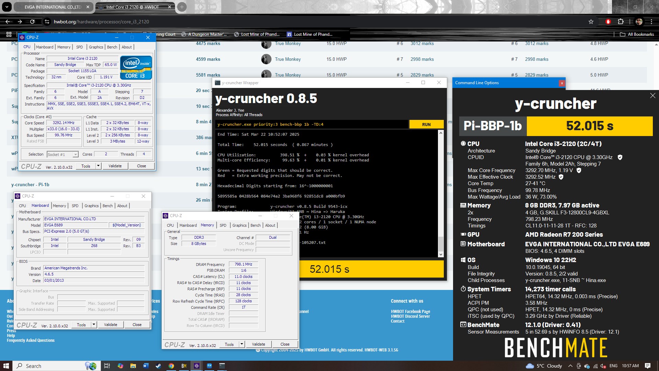Expand Tools dropdown arrow in CPU-Z Mainboard window
659x371 pixels.
point(94,325)
